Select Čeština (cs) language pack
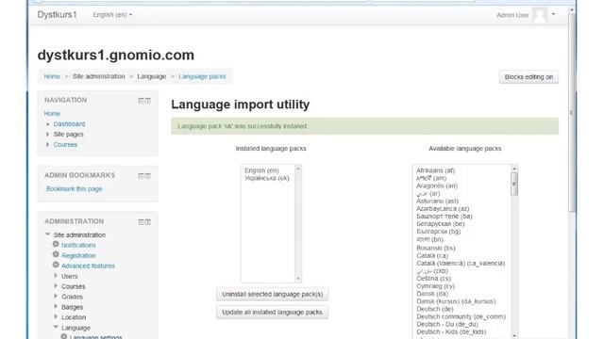The width and height of the screenshot is (604, 339). pos(434,279)
